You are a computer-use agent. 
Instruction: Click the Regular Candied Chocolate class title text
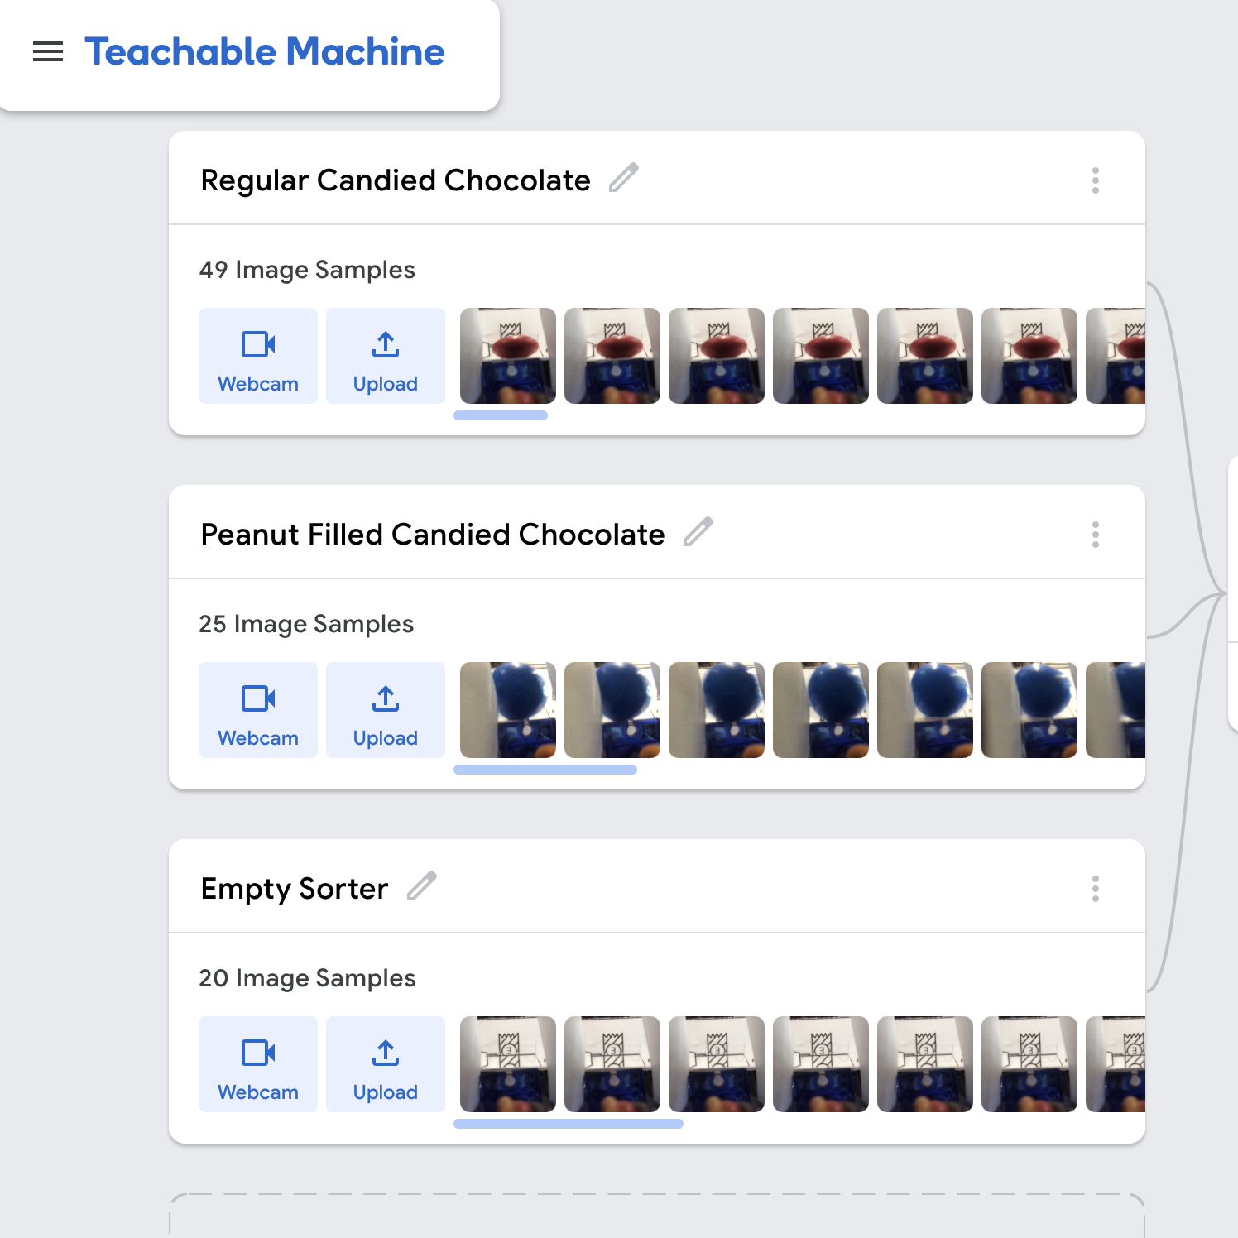(x=396, y=180)
